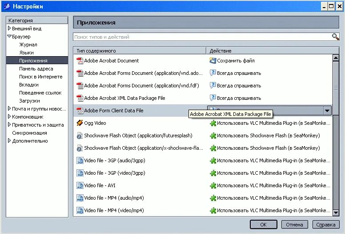345x234 pixels.
Task: Click the icon beside Adobe Acrobat Forms Document (application/vnd.ado...)
Action: [x=80, y=73]
